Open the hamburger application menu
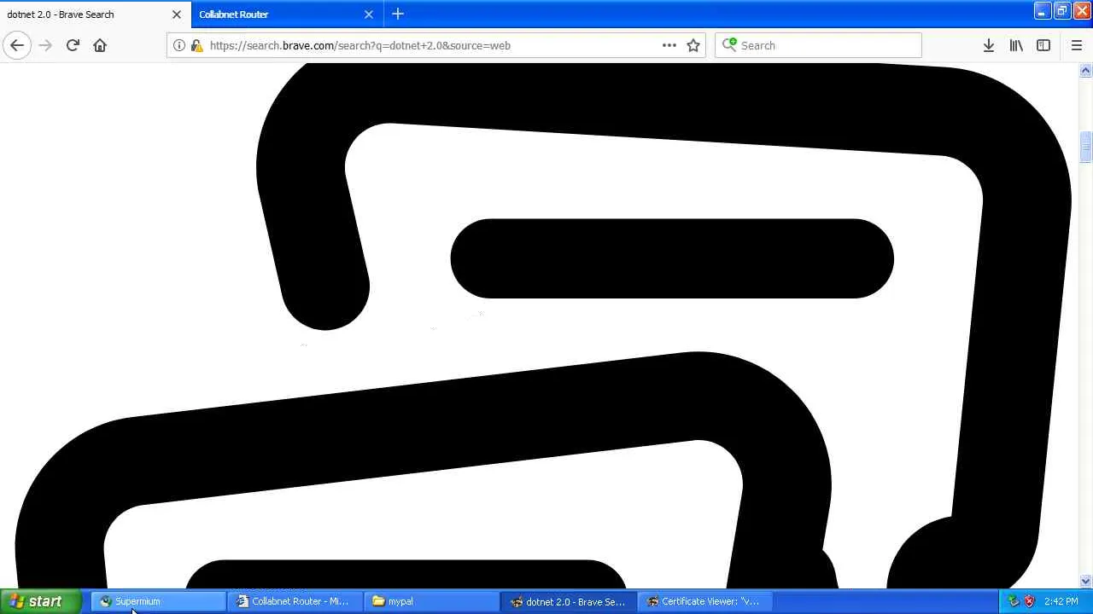Screen dimensions: 1093x614 click(x=1077, y=45)
